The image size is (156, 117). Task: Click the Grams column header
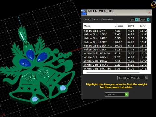click(x=119, y=26)
